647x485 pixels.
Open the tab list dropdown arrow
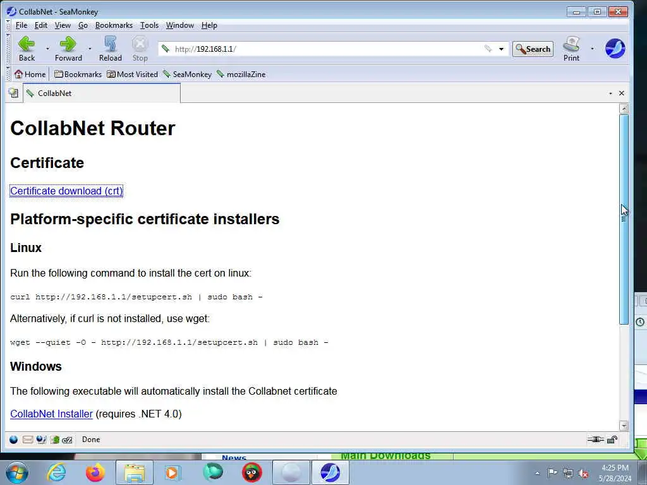pos(611,93)
